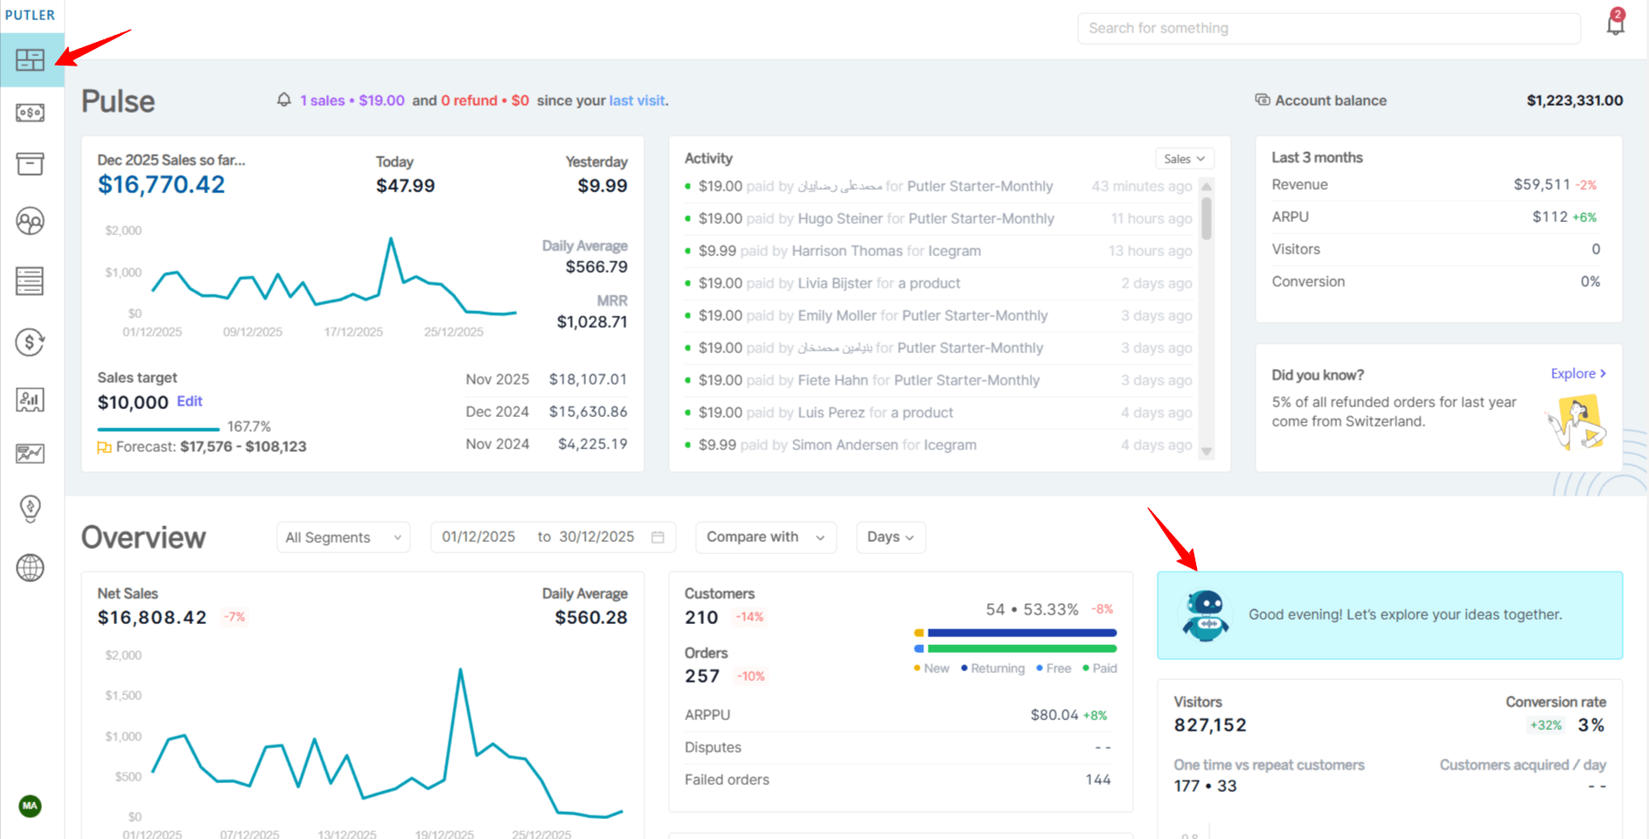
Task: Click the Search for something field
Action: (1328, 28)
